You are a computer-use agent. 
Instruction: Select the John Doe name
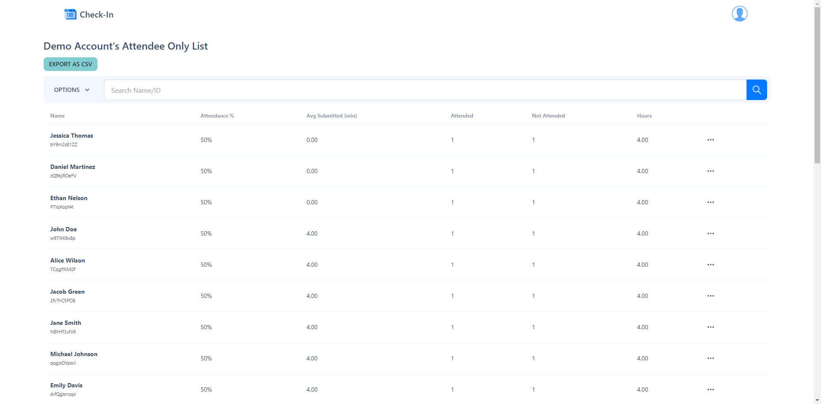(x=63, y=229)
